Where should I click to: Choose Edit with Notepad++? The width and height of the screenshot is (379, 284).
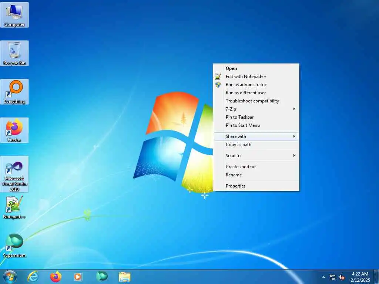click(256, 77)
